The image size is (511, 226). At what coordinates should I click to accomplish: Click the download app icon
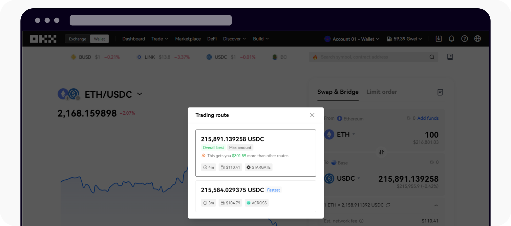(439, 39)
